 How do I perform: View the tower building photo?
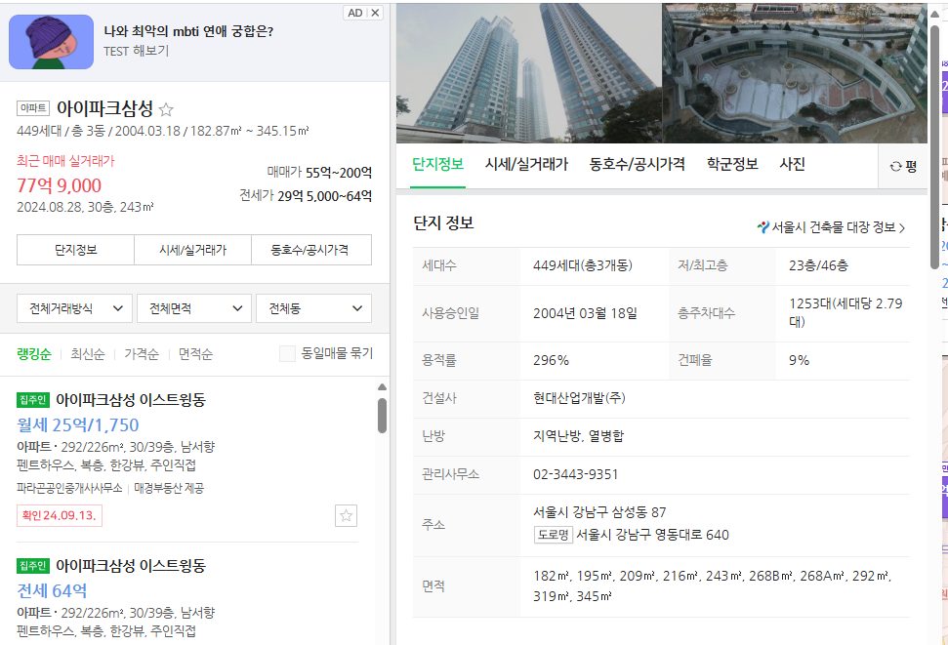tap(529, 73)
